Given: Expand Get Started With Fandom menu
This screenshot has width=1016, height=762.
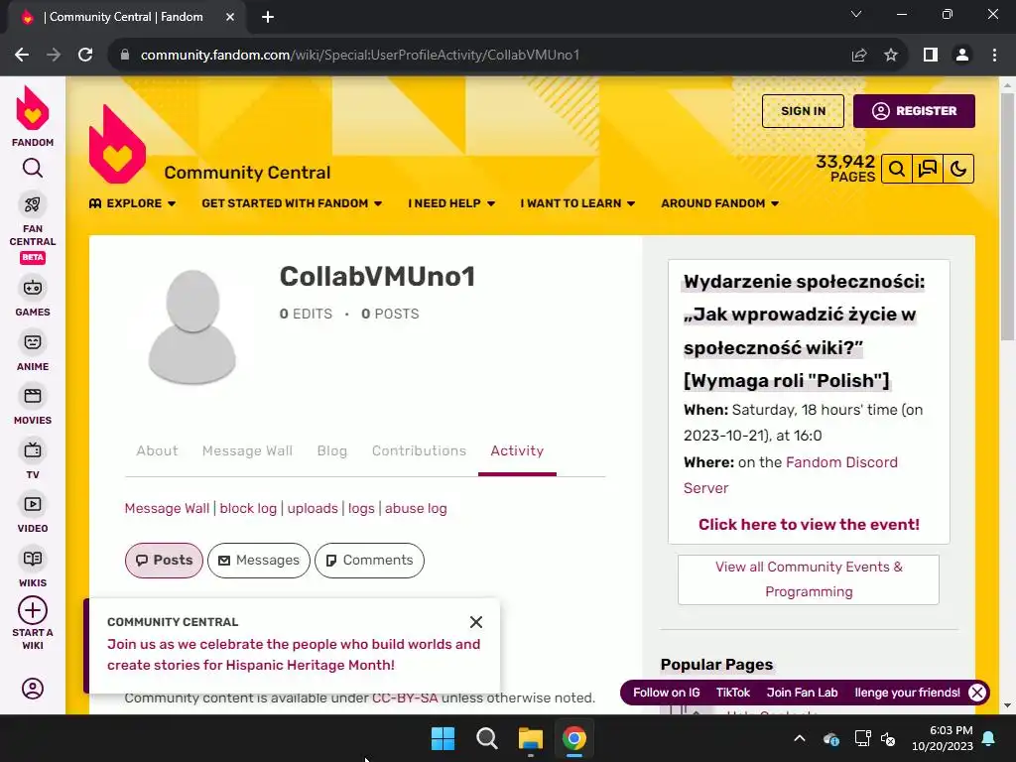Looking at the screenshot, I should coord(292,203).
